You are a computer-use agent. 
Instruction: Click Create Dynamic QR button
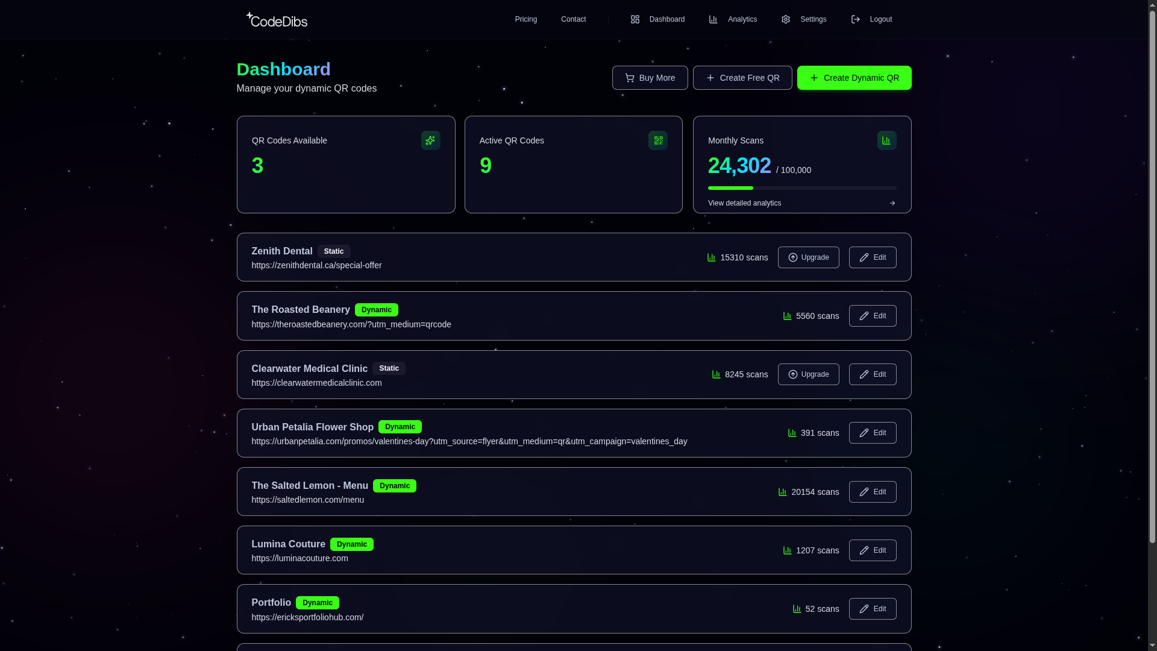(854, 78)
